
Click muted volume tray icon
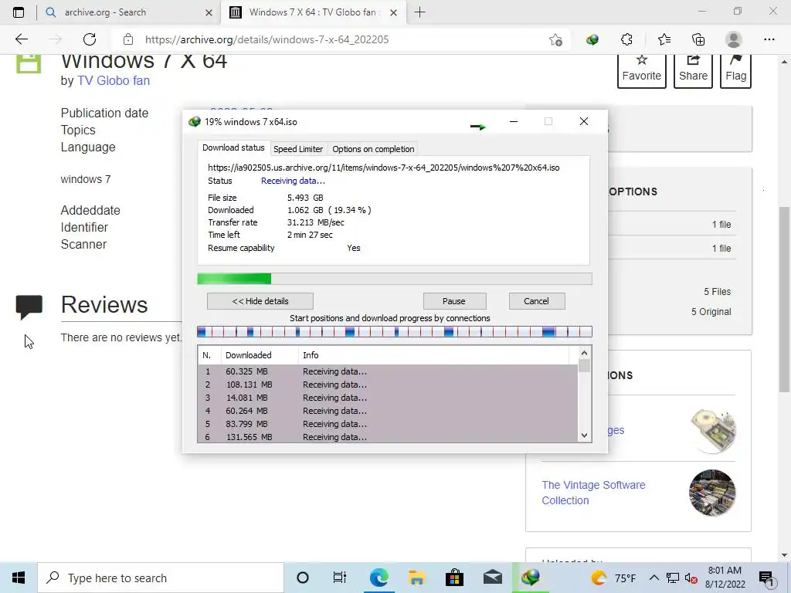point(691,578)
